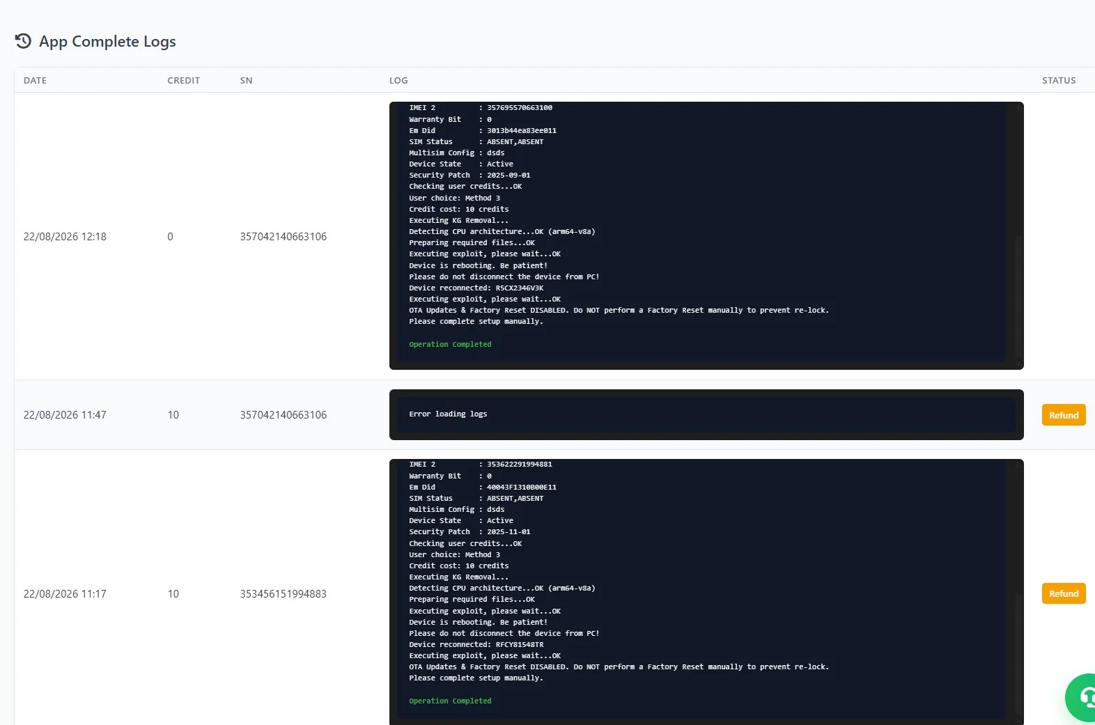This screenshot has height=725, width=1095.
Task: Click the App Complete Logs heading
Action: (x=107, y=42)
